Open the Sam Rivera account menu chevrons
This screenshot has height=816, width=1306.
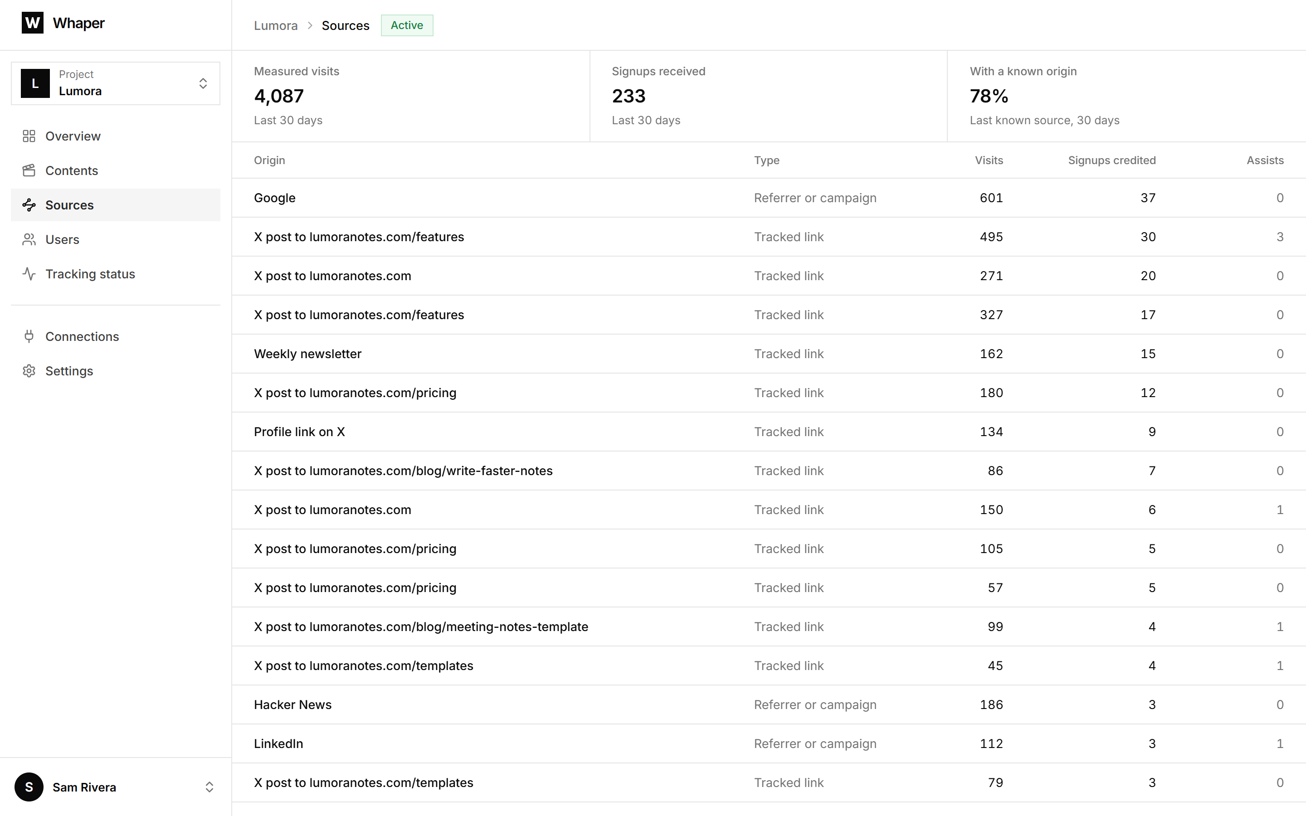[x=210, y=787]
